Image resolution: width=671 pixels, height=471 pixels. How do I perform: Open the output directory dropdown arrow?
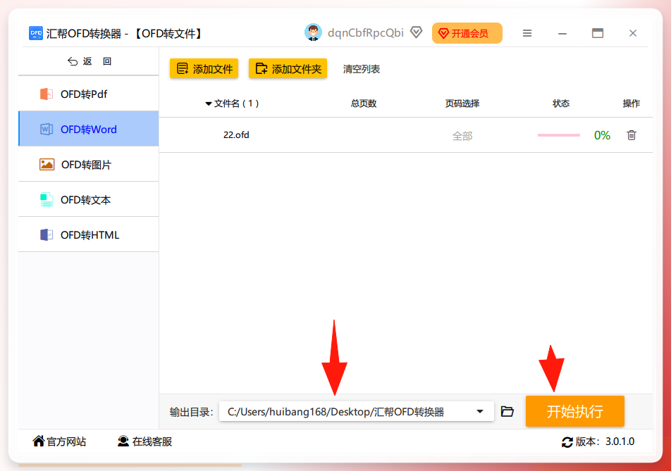(x=480, y=412)
